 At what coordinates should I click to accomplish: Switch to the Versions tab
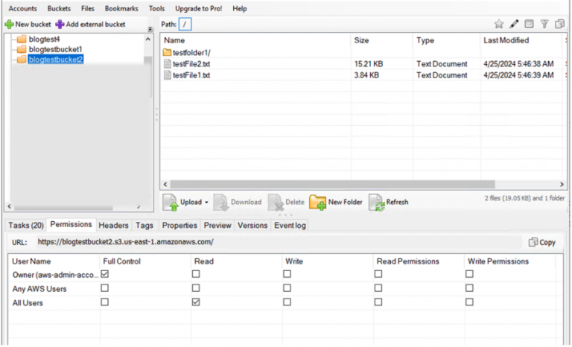pos(252,225)
